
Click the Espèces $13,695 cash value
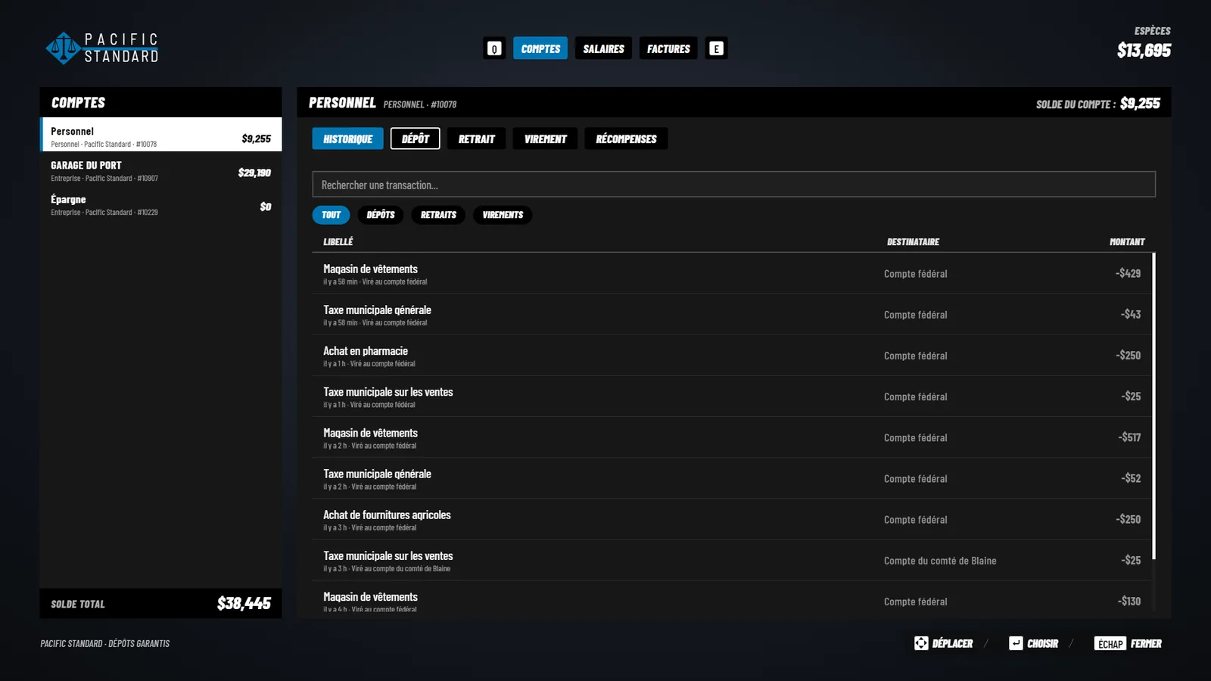tap(1144, 51)
